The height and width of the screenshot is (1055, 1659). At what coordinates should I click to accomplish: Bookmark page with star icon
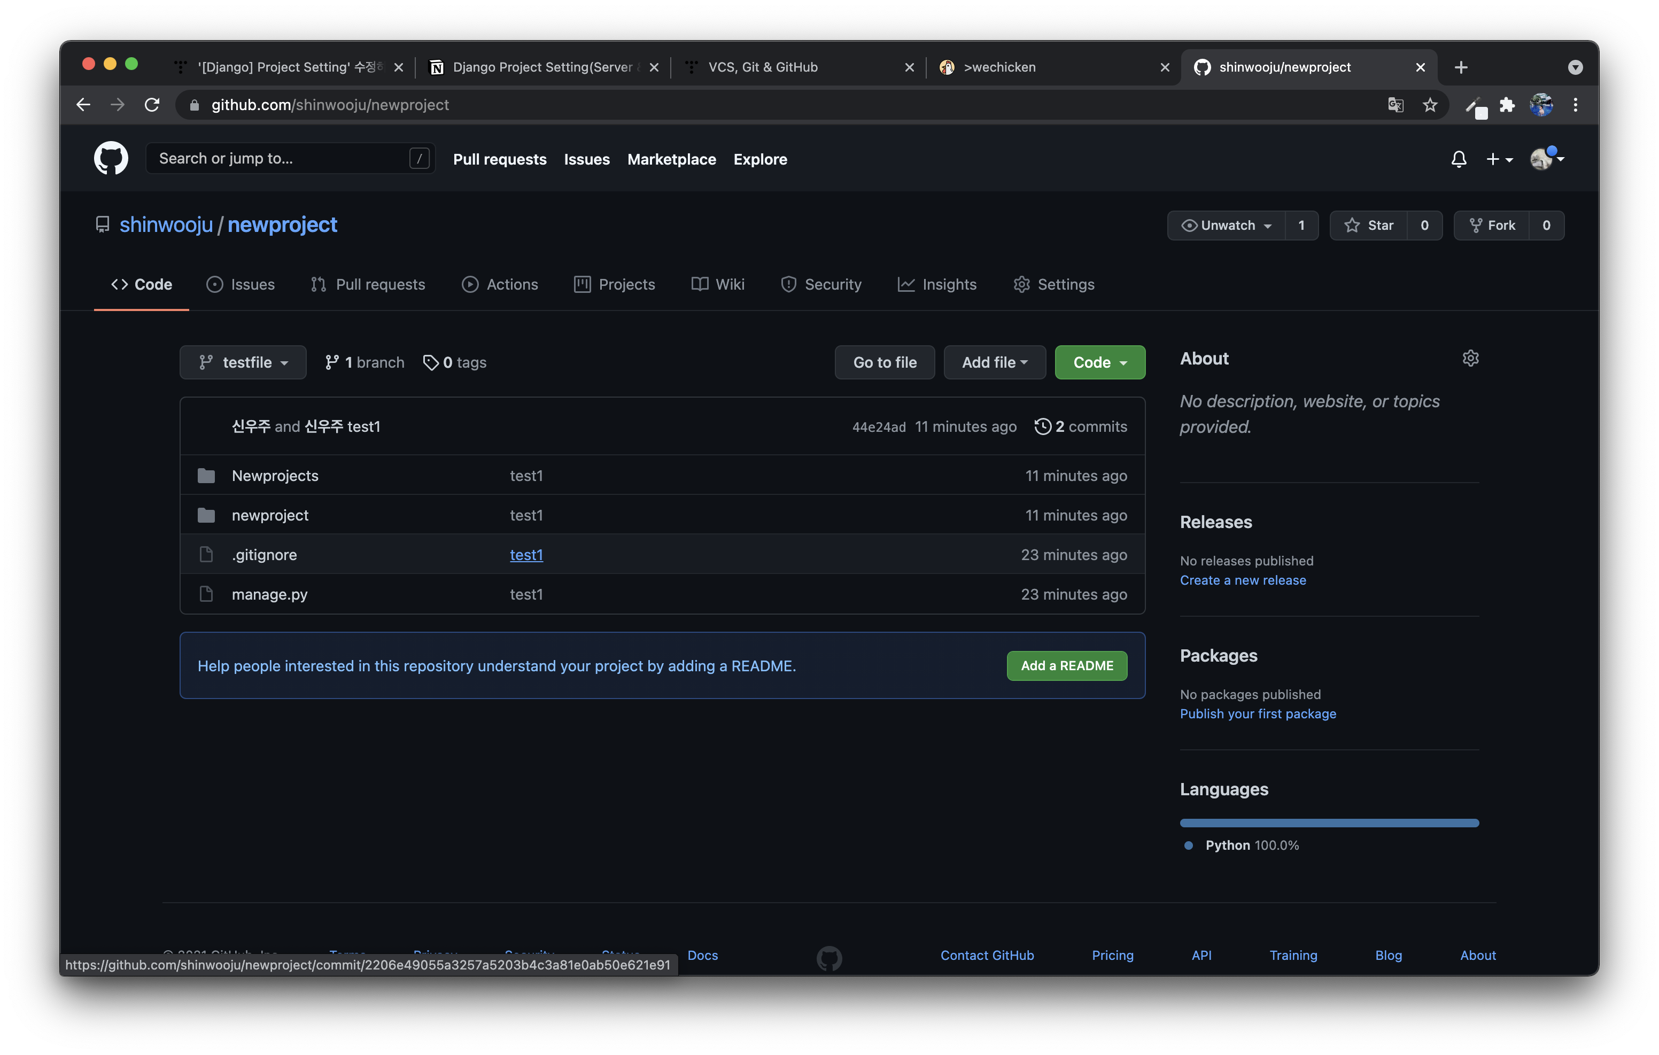[1430, 105]
